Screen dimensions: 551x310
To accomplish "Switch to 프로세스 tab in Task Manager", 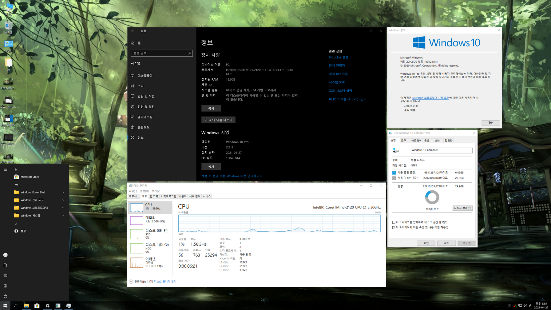I will (x=134, y=196).
